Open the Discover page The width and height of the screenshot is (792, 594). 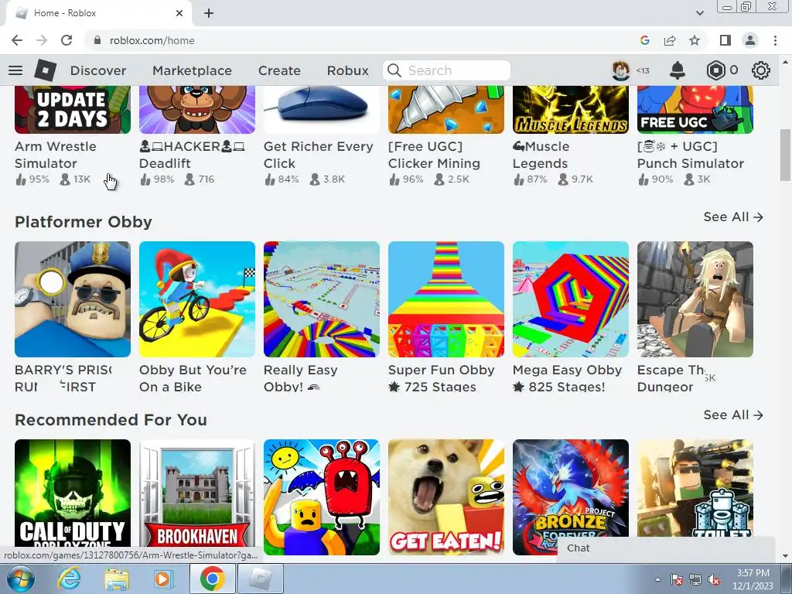[x=98, y=70]
